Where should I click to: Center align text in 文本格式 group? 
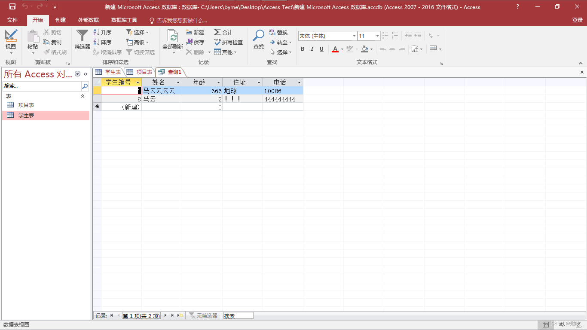tap(392, 49)
